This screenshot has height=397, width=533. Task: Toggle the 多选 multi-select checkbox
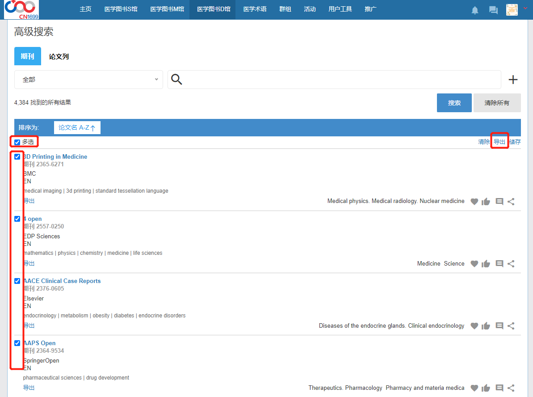click(17, 142)
